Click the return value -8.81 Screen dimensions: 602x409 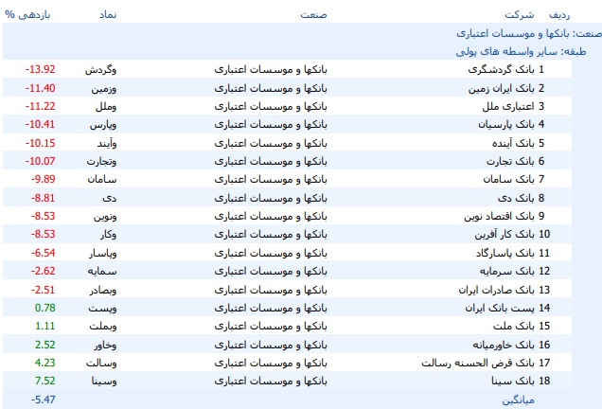(43, 198)
